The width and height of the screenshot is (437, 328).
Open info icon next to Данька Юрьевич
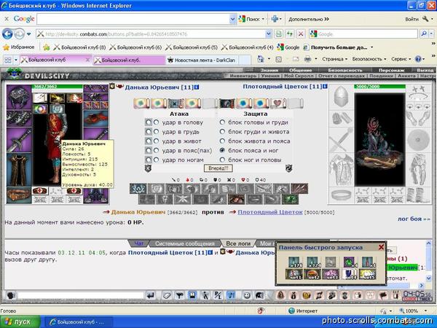tap(197, 87)
